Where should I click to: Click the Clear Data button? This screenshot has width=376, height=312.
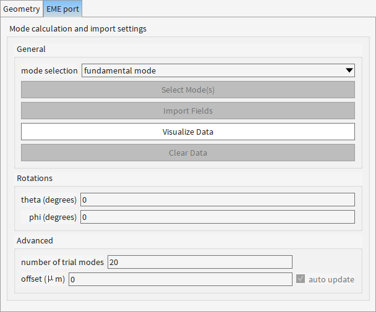coord(188,153)
